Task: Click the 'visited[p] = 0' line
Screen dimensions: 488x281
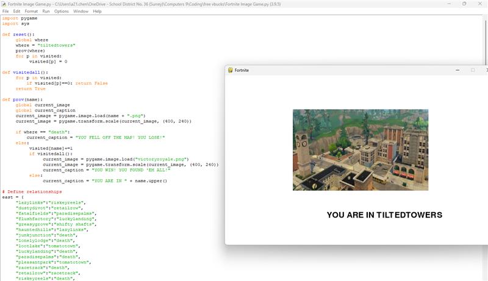Action: pos(48,62)
